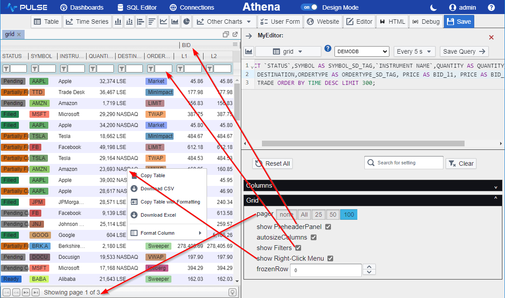
Task: Click the lightbulb icon in pager bar
Action: click(232, 292)
